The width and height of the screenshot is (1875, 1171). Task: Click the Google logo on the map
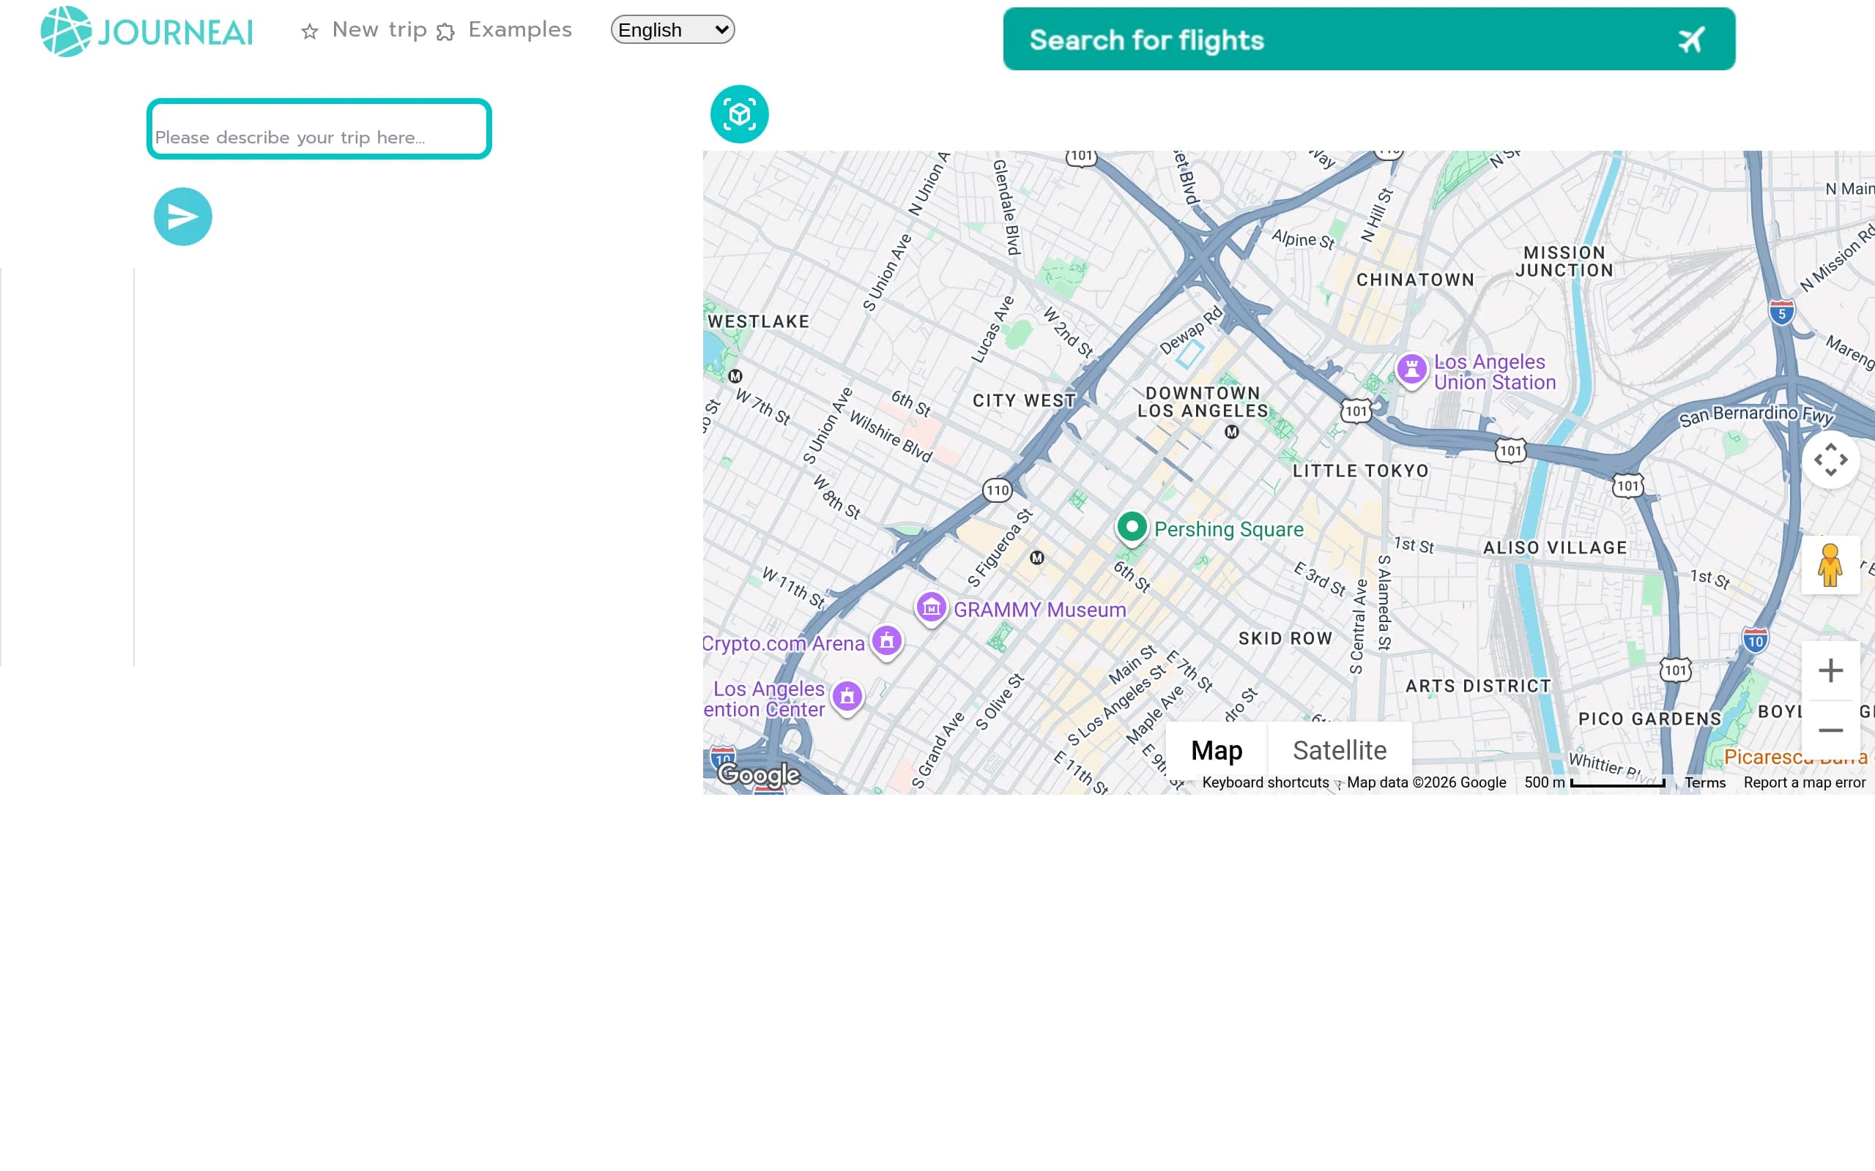(759, 774)
